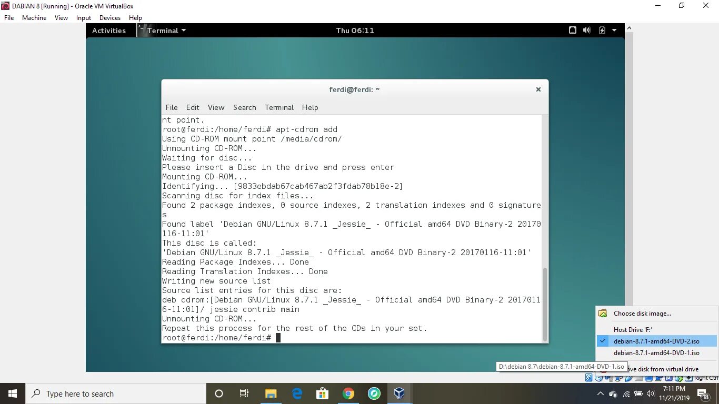Click the terminal vertical scrollbar
Image resolution: width=719 pixels, height=404 pixels.
coord(545,304)
